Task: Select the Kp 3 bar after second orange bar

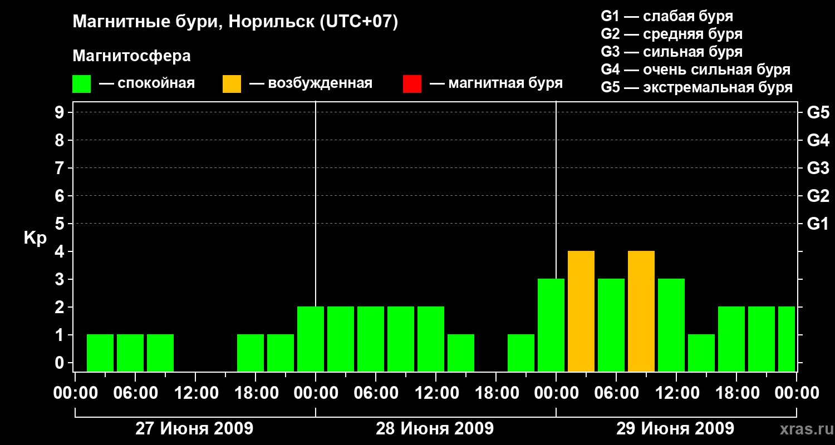Action: point(671,325)
